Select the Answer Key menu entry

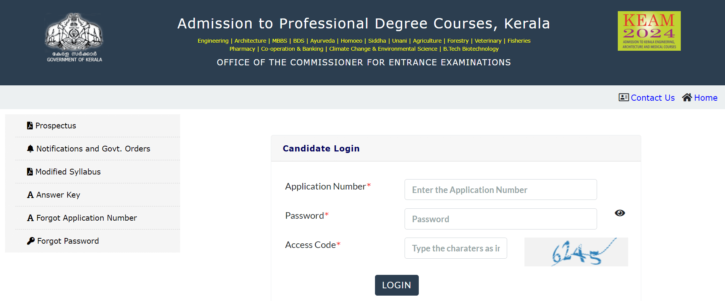pos(58,195)
